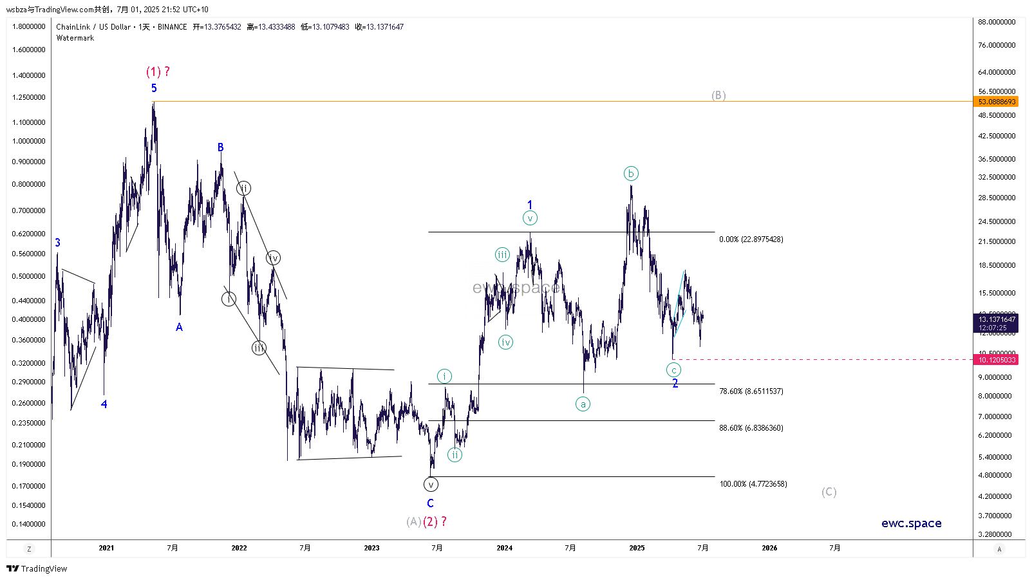Toggle the A auto-scale button
The width and height of the screenshot is (1032, 580).
pyautogui.click(x=999, y=548)
